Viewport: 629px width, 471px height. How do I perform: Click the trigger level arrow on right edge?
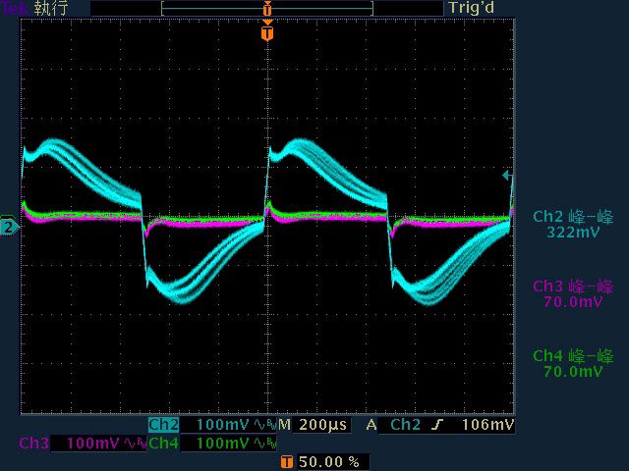(x=507, y=176)
